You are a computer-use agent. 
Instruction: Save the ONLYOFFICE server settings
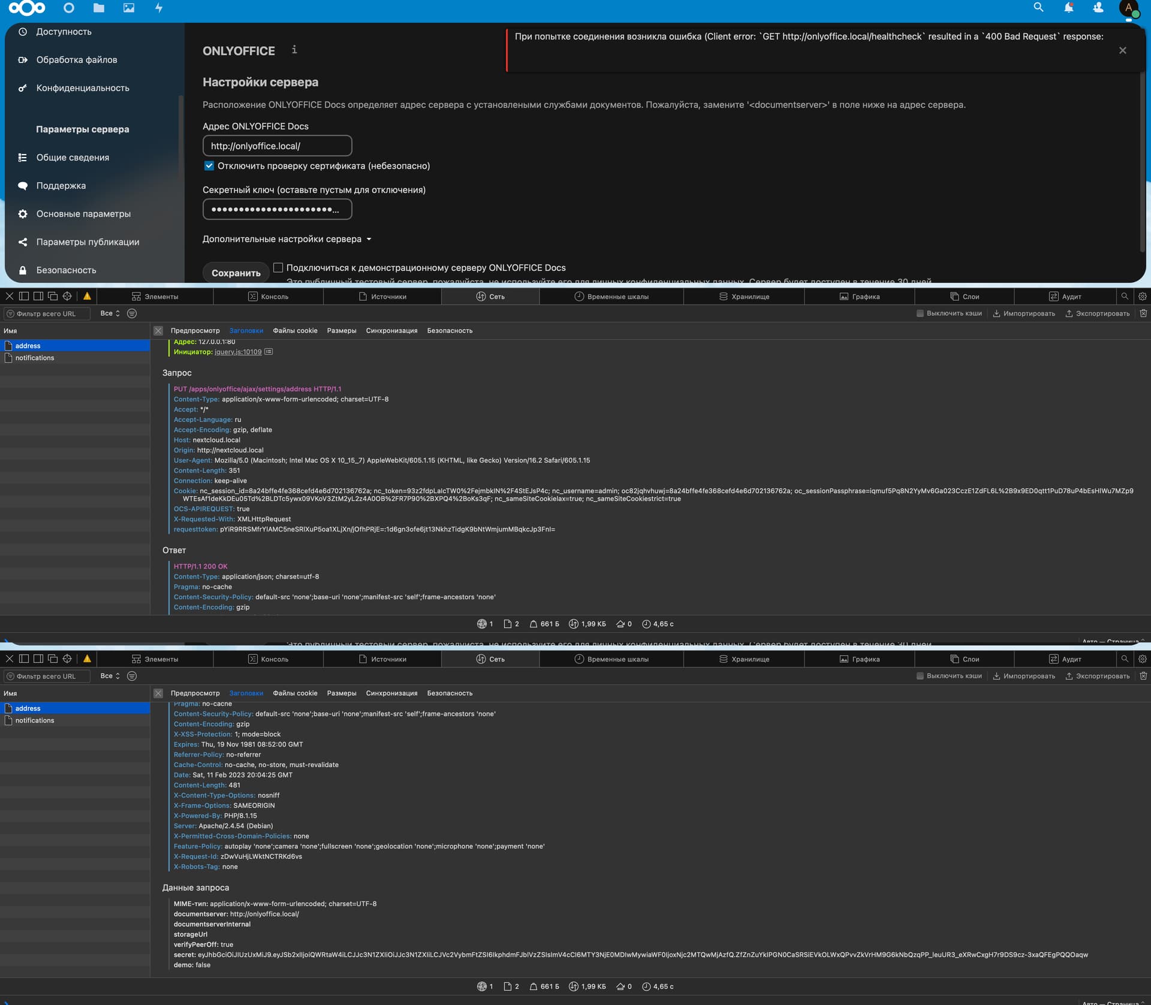click(236, 273)
